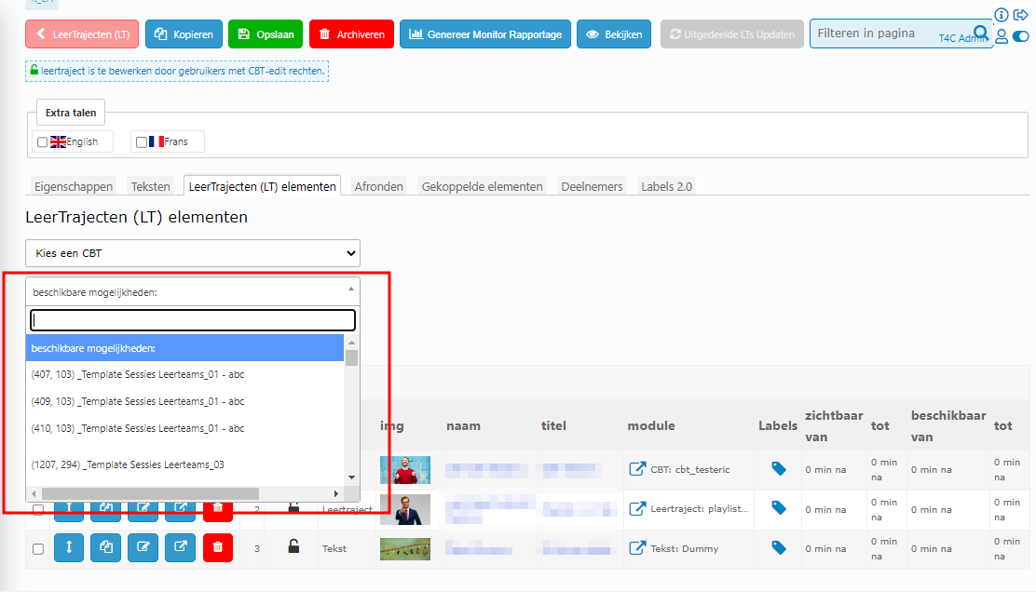Click the dropdown list's horizontal scrollbar
This screenshot has height=592, width=1036.
click(184, 493)
